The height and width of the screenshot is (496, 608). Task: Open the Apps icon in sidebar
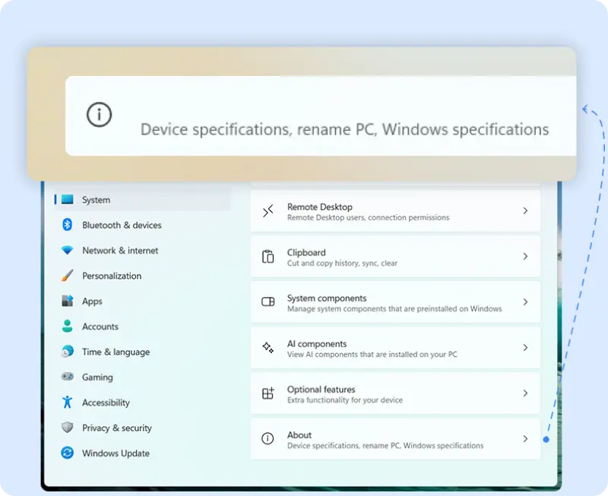tap(67, 301)
